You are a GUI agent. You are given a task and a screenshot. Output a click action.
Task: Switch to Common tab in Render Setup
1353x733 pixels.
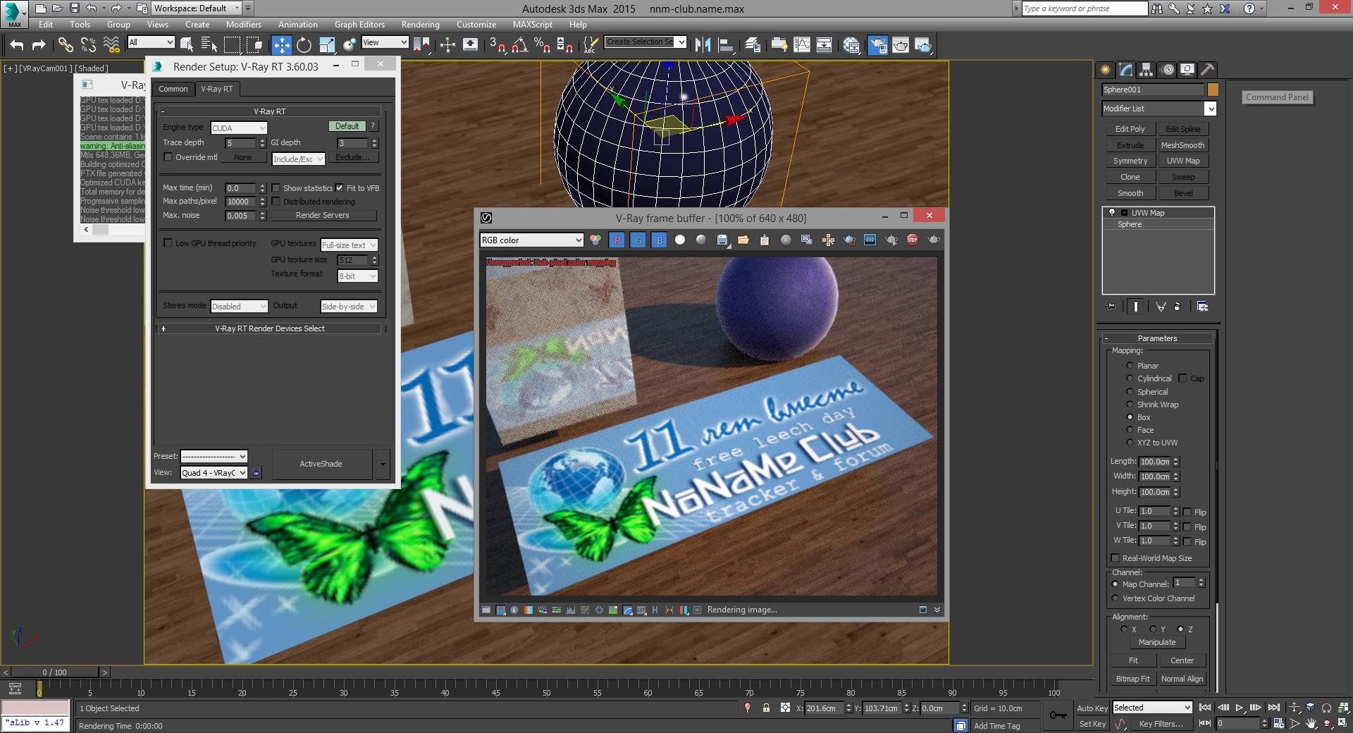[x=173, y=89]
